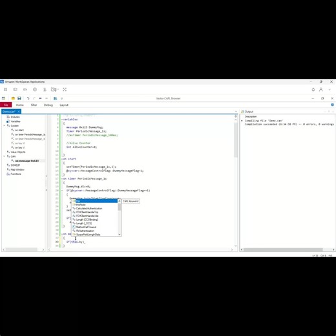Click the Amazon WorkSpaces grid launcher icon

pyautogui.click(x=5, y=89)
